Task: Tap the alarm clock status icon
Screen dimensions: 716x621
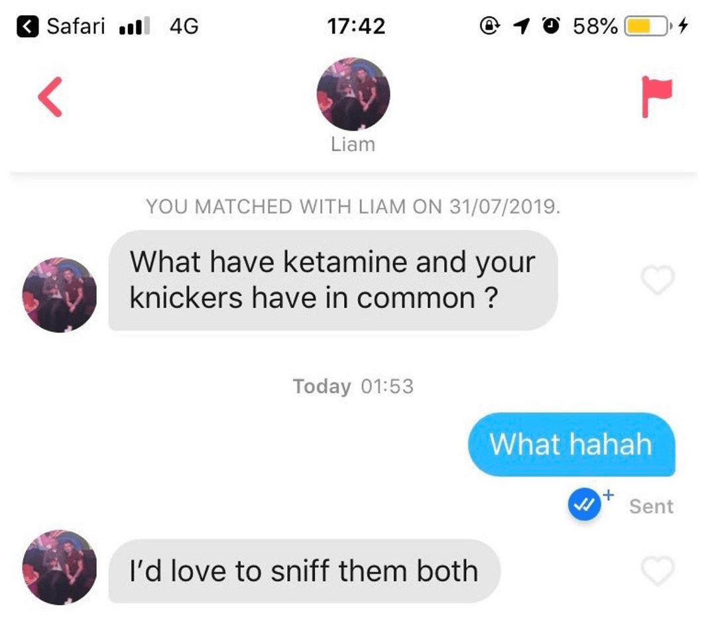Action: 551,26
